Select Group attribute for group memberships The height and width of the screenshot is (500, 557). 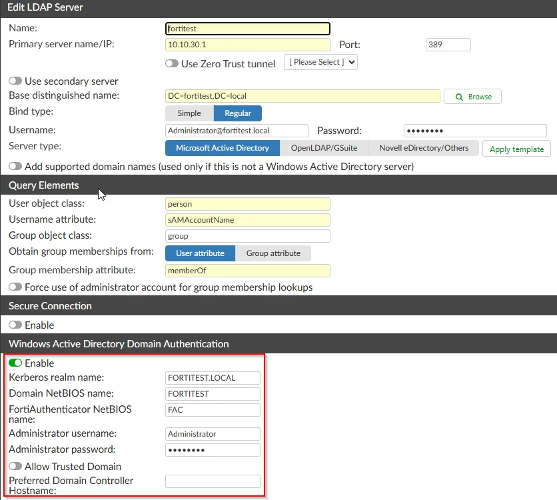click(273, 253)
